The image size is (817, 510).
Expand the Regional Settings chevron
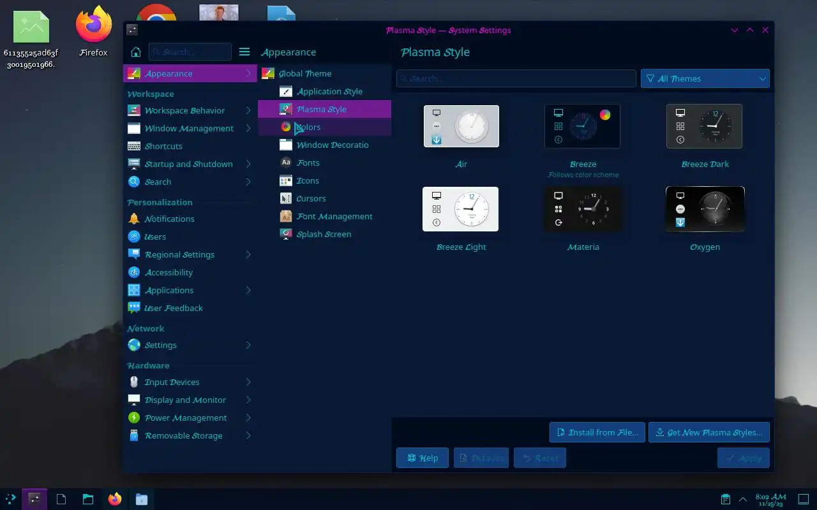[248, 254]
